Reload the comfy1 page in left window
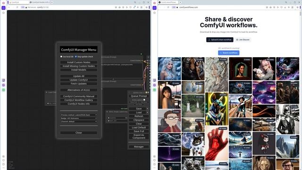The height and width of the screenshot is (170, 302). (x=17, y=8)
